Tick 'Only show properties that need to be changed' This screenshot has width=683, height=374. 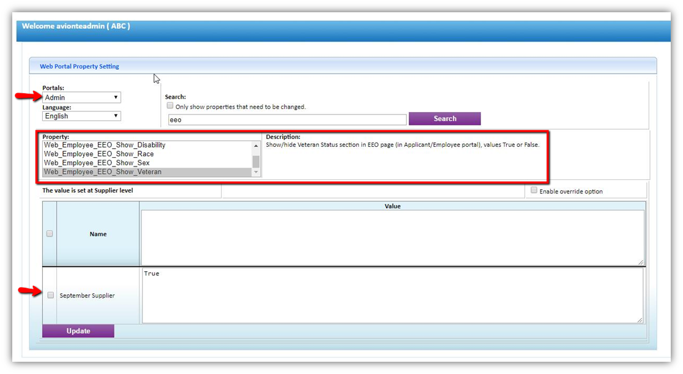click(170, 106)
